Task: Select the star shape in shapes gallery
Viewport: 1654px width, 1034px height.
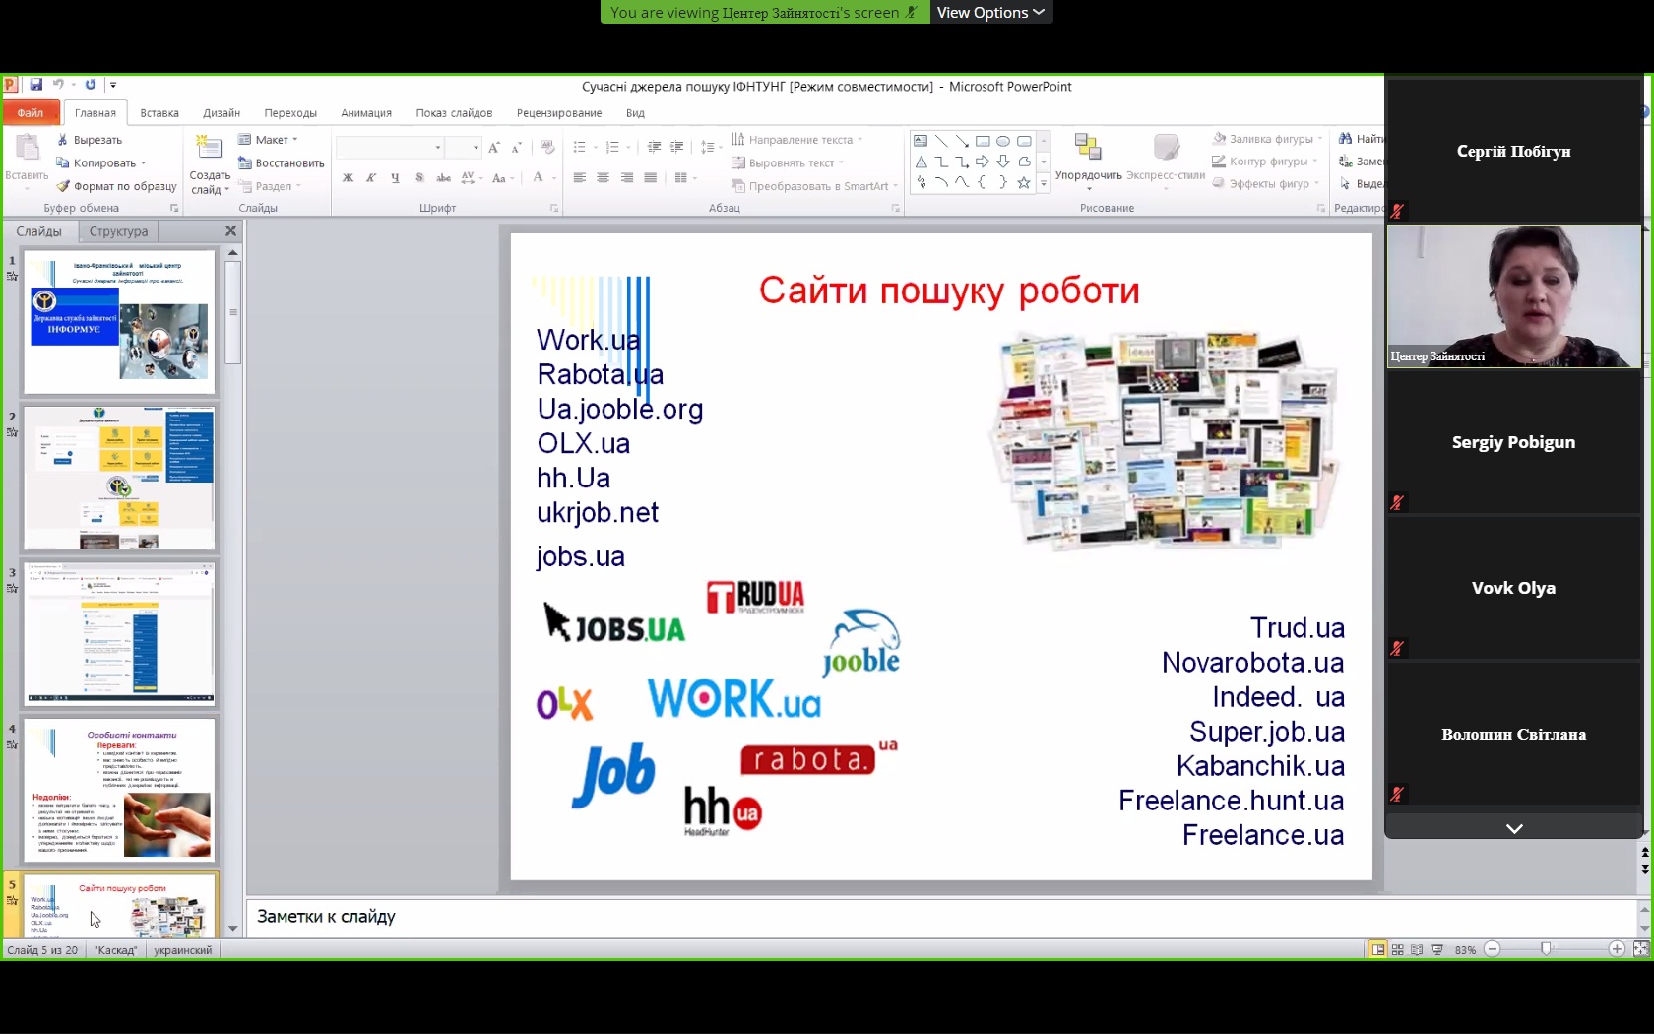Action: pos(1024,182)
